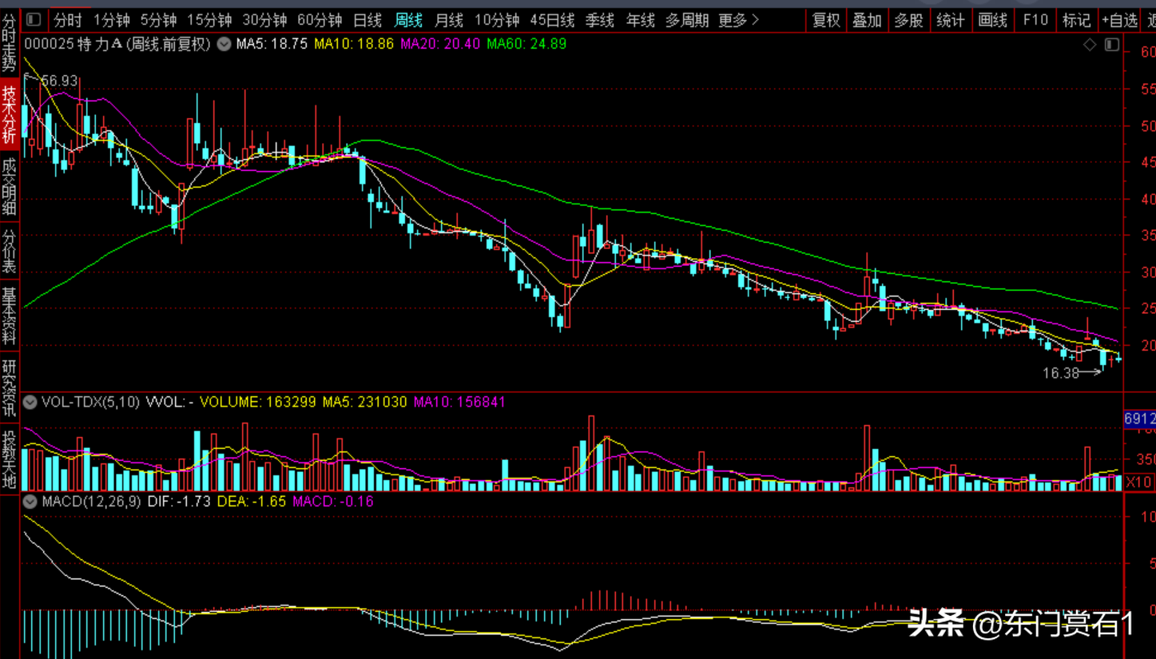Click the 复权 button in the toolbar
The height and width of the screenshot is (659, 1156).
pyautogui.click(x=826, y=20)
